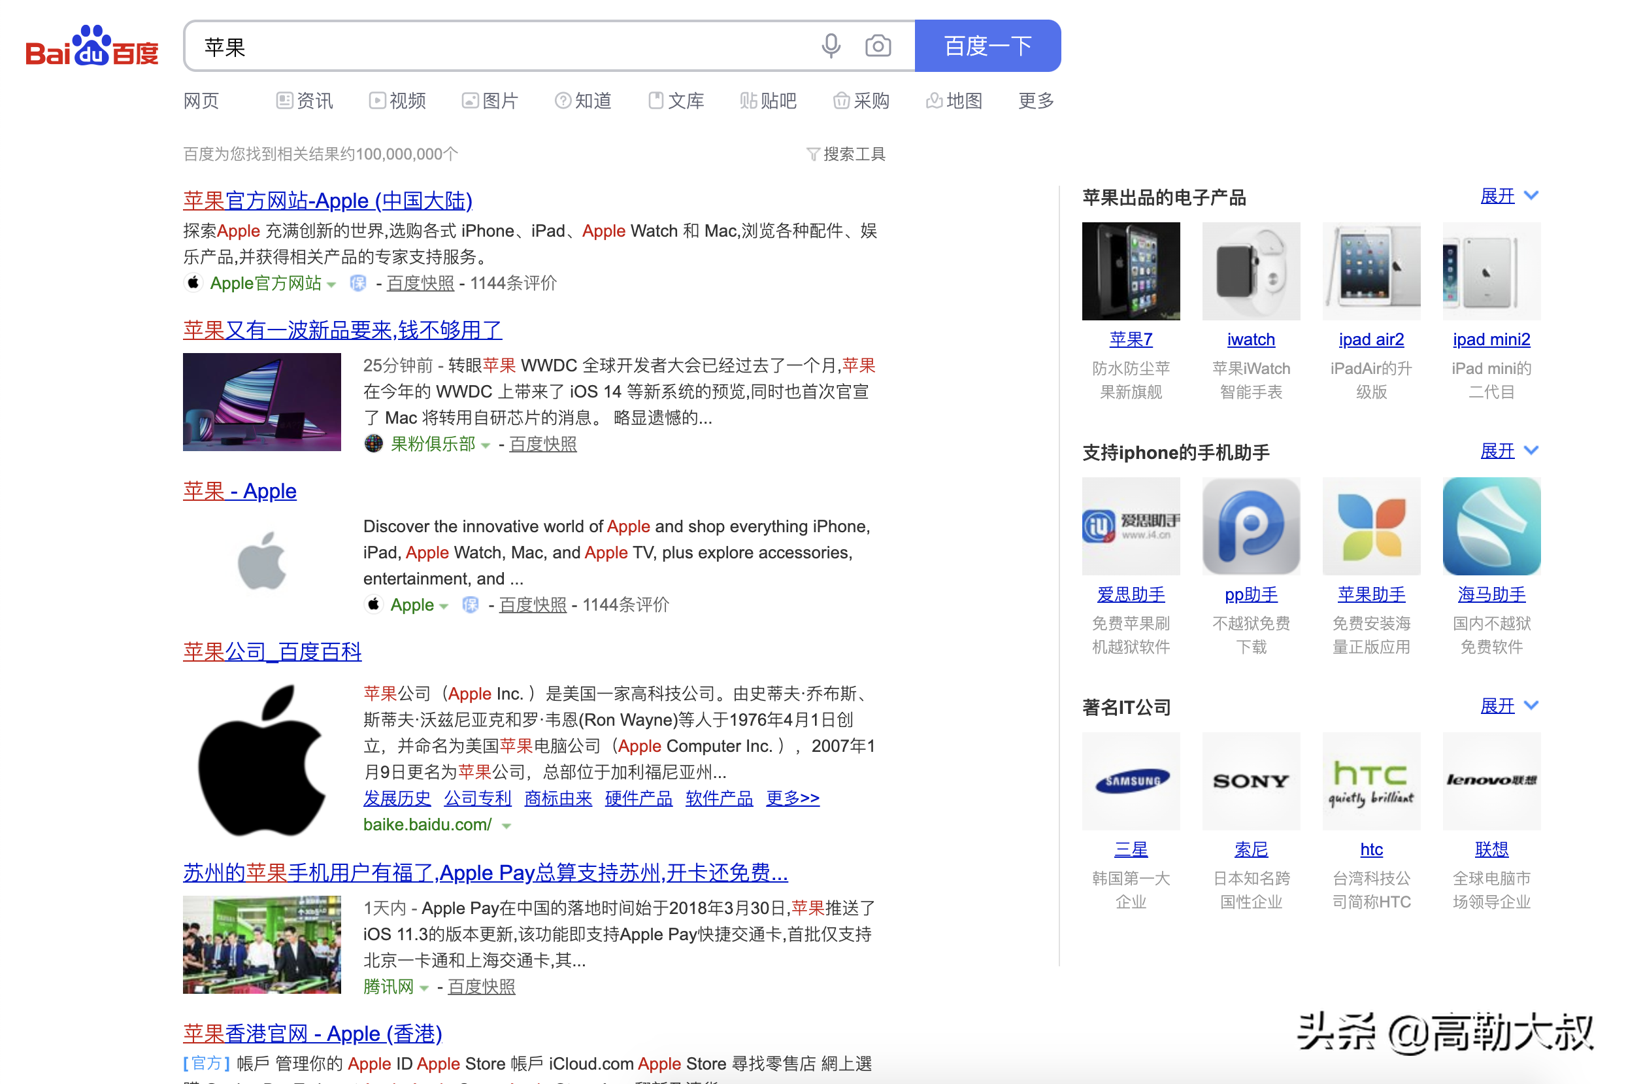Open the pp助手 app icon
This screenshot has width=1626, height=1084.
(x=1252, y=526)
